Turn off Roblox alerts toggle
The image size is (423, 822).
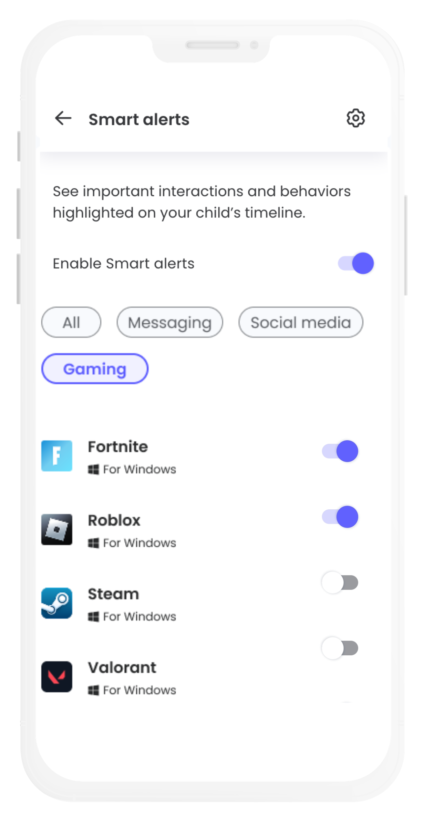(x=340, y=517)
